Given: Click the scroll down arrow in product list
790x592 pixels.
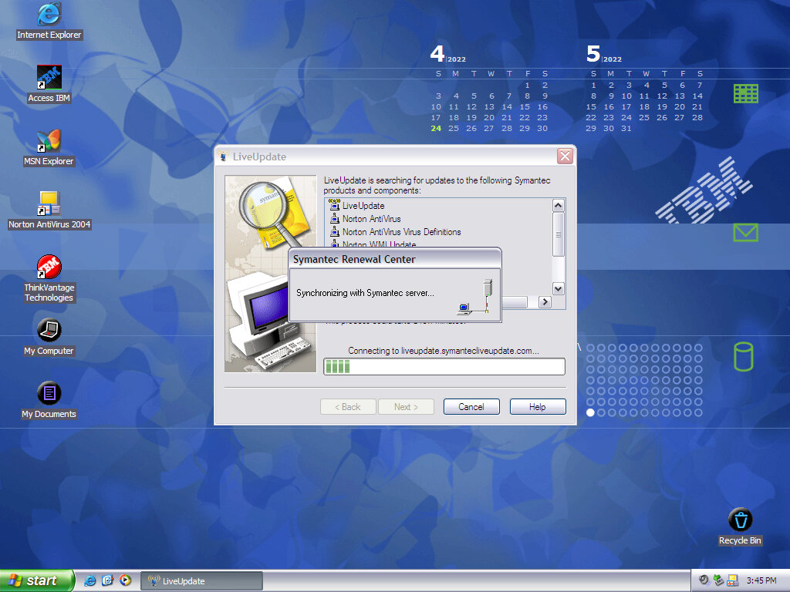Looking at the screenshot, I should [559, 288].
